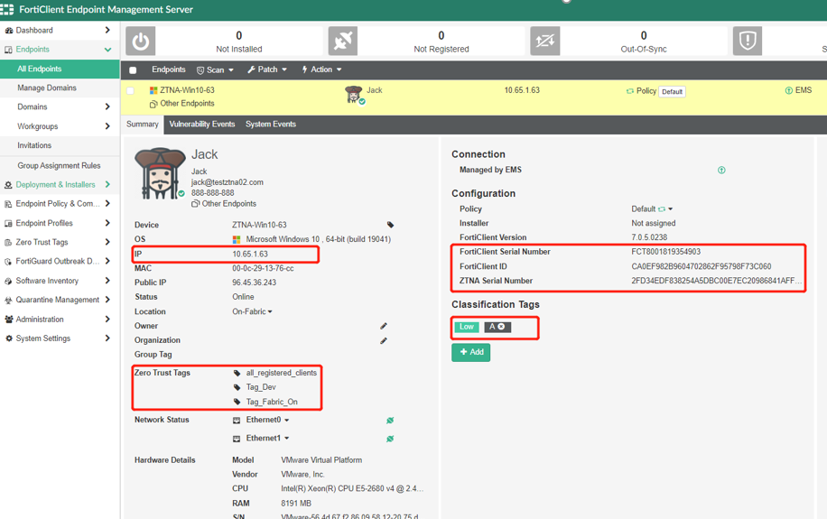Click the shield alert icon tile
Viewport: 827px width, 519px height.
pos(748,41)
